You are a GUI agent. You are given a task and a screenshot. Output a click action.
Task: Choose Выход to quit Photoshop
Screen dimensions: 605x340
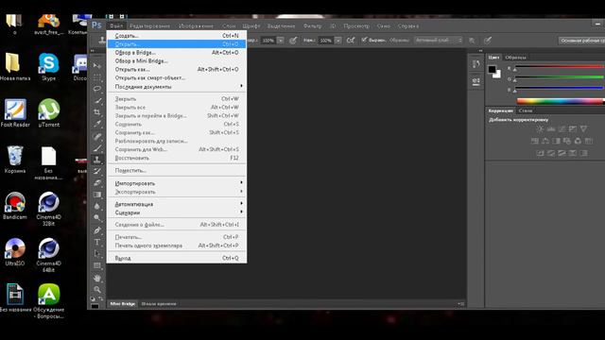coord(177,258)
